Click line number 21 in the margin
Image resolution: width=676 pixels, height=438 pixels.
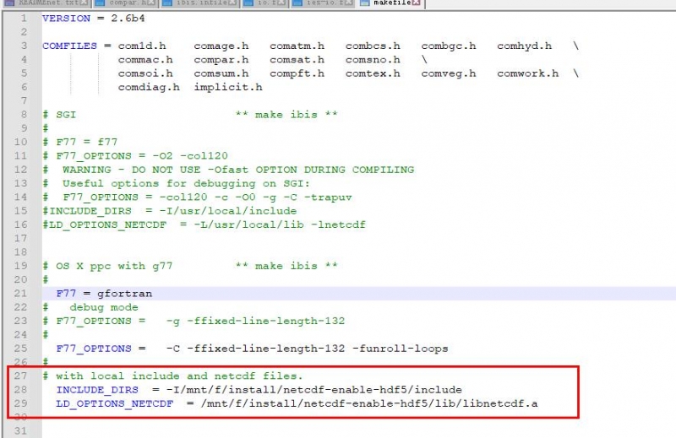[x=22, y=293]
